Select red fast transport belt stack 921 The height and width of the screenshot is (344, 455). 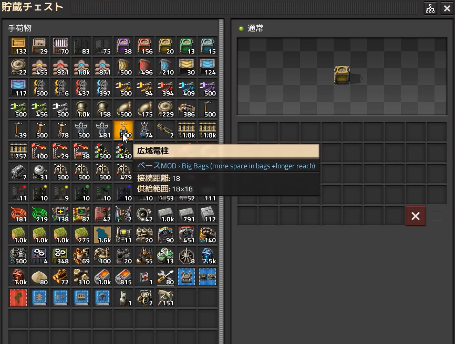click(60, 67)
